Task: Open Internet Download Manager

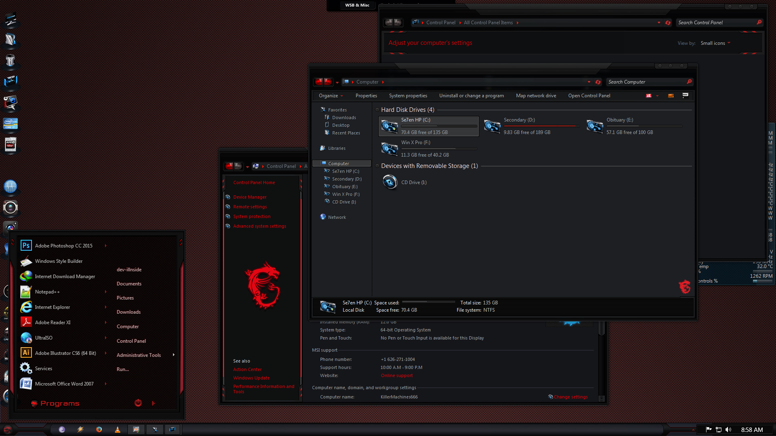Action: click(65, 276)
